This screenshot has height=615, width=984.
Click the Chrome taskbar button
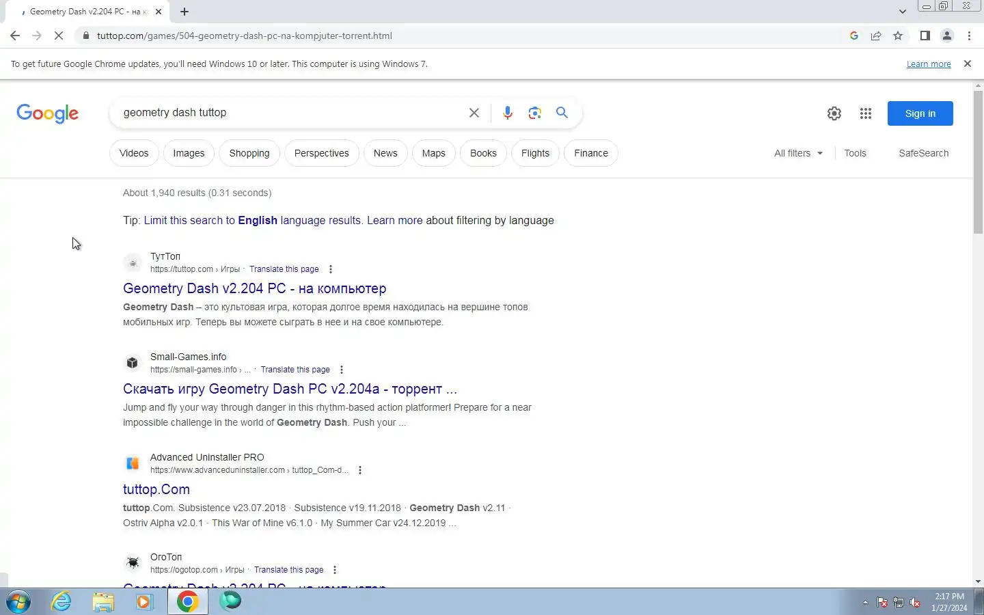point(187,601)
